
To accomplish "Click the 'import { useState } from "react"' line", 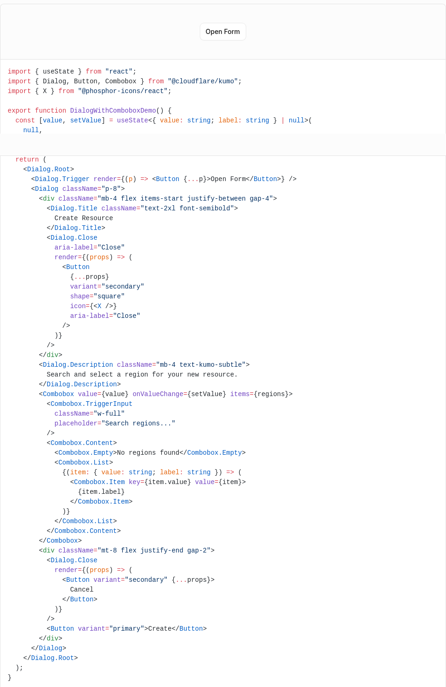I will (72, 71).
